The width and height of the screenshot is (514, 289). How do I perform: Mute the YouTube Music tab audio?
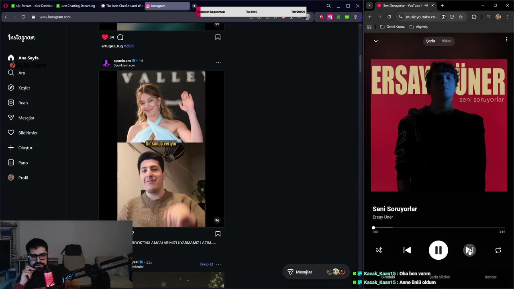[x=426, y=6]
